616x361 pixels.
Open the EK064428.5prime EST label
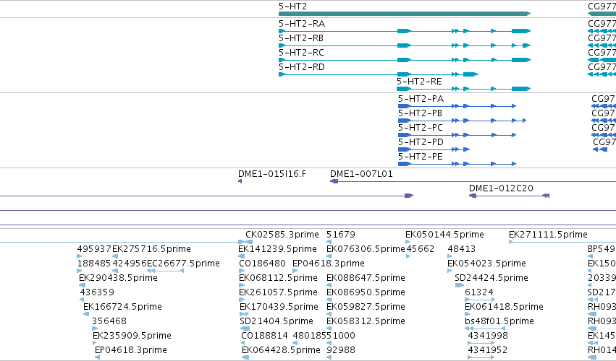pyautogui.click(x=281, y=350)
